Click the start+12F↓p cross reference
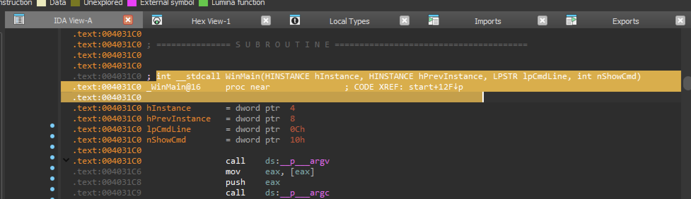Viewport: 691px width, 199px height. tap(436, 87)
